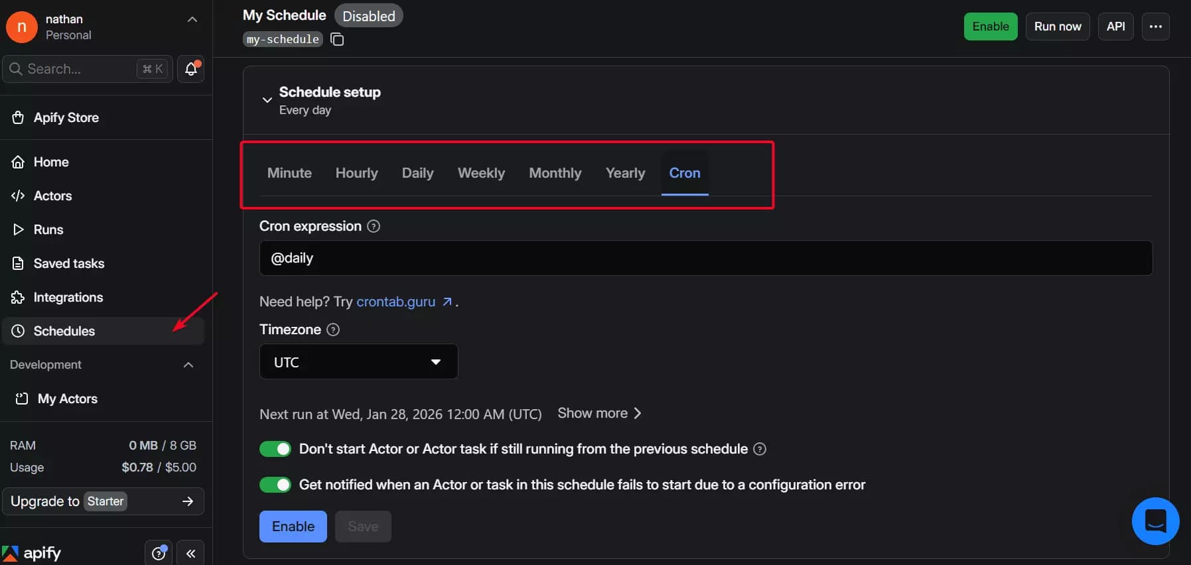Click the My Schedule title

[x=284, y=15]
